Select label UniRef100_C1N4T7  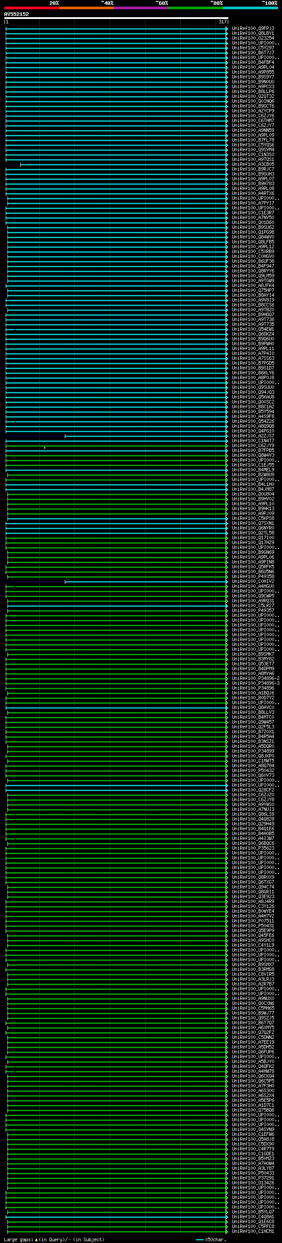253,440
